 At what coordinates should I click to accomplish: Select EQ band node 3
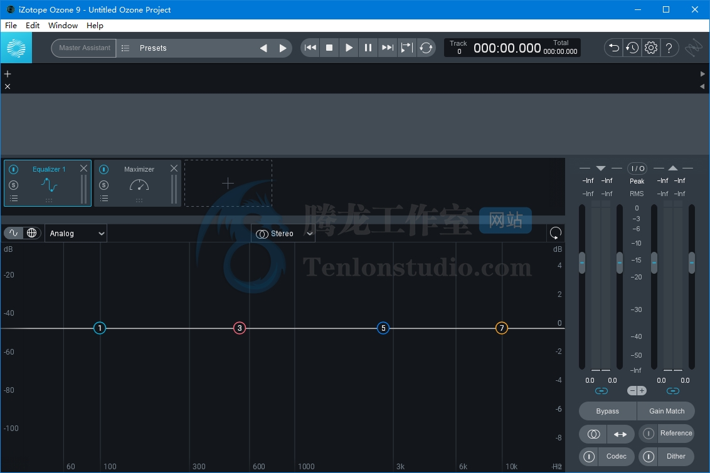[x=240, y=328]
